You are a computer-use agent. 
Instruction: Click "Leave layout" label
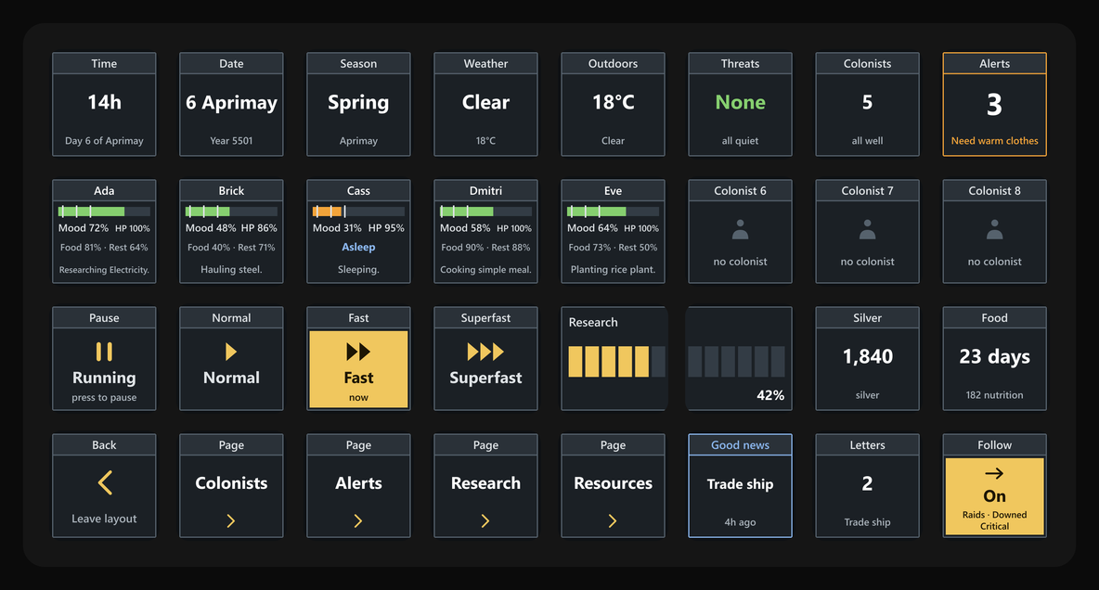click(104, 519)
